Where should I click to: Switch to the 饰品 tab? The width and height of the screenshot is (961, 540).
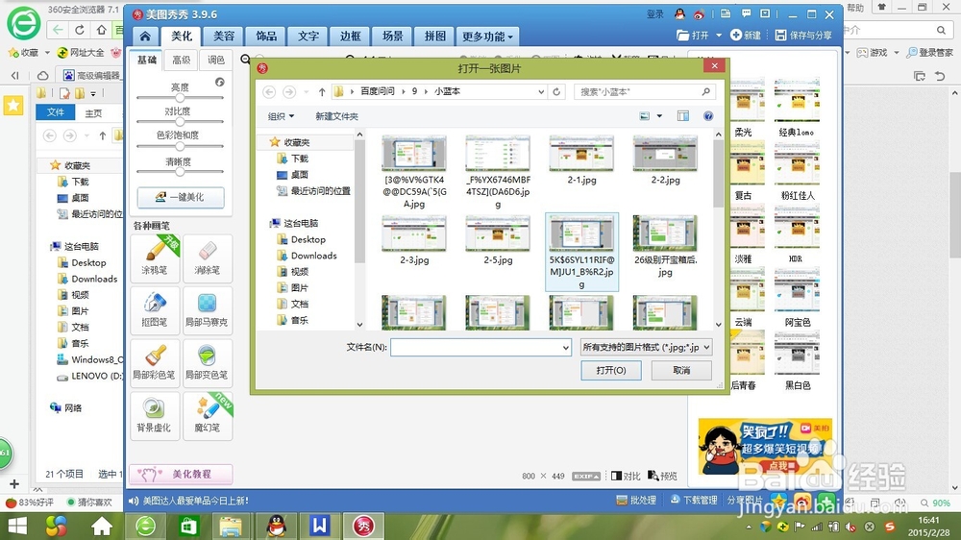click(x=266, y=37)
